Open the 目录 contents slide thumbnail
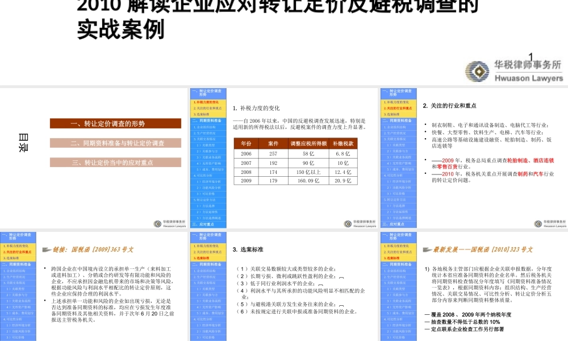 (94, 158)
